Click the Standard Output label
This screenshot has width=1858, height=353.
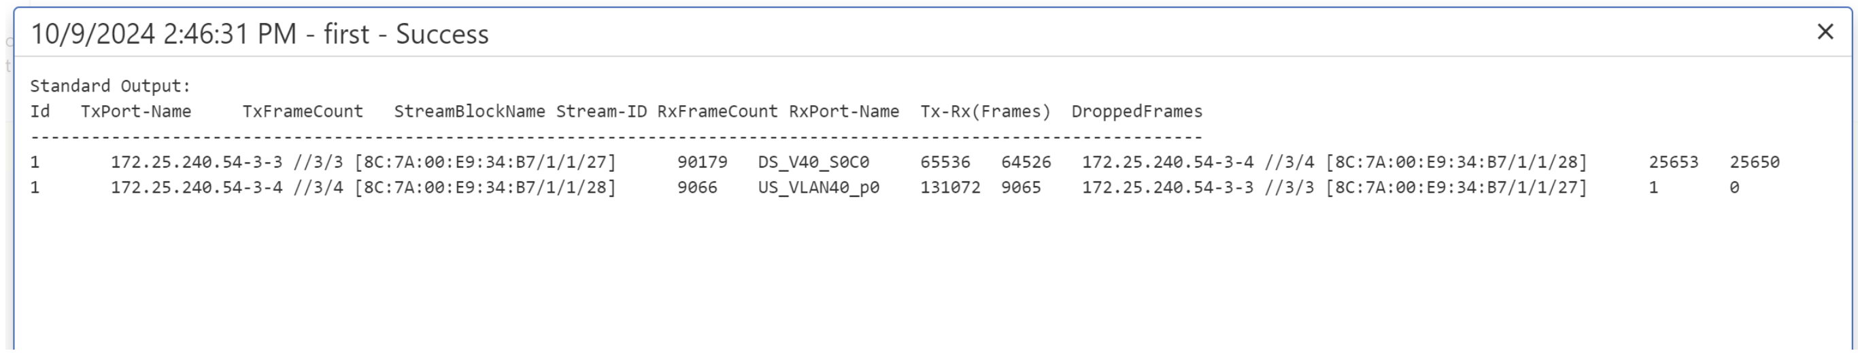point(109,86)
